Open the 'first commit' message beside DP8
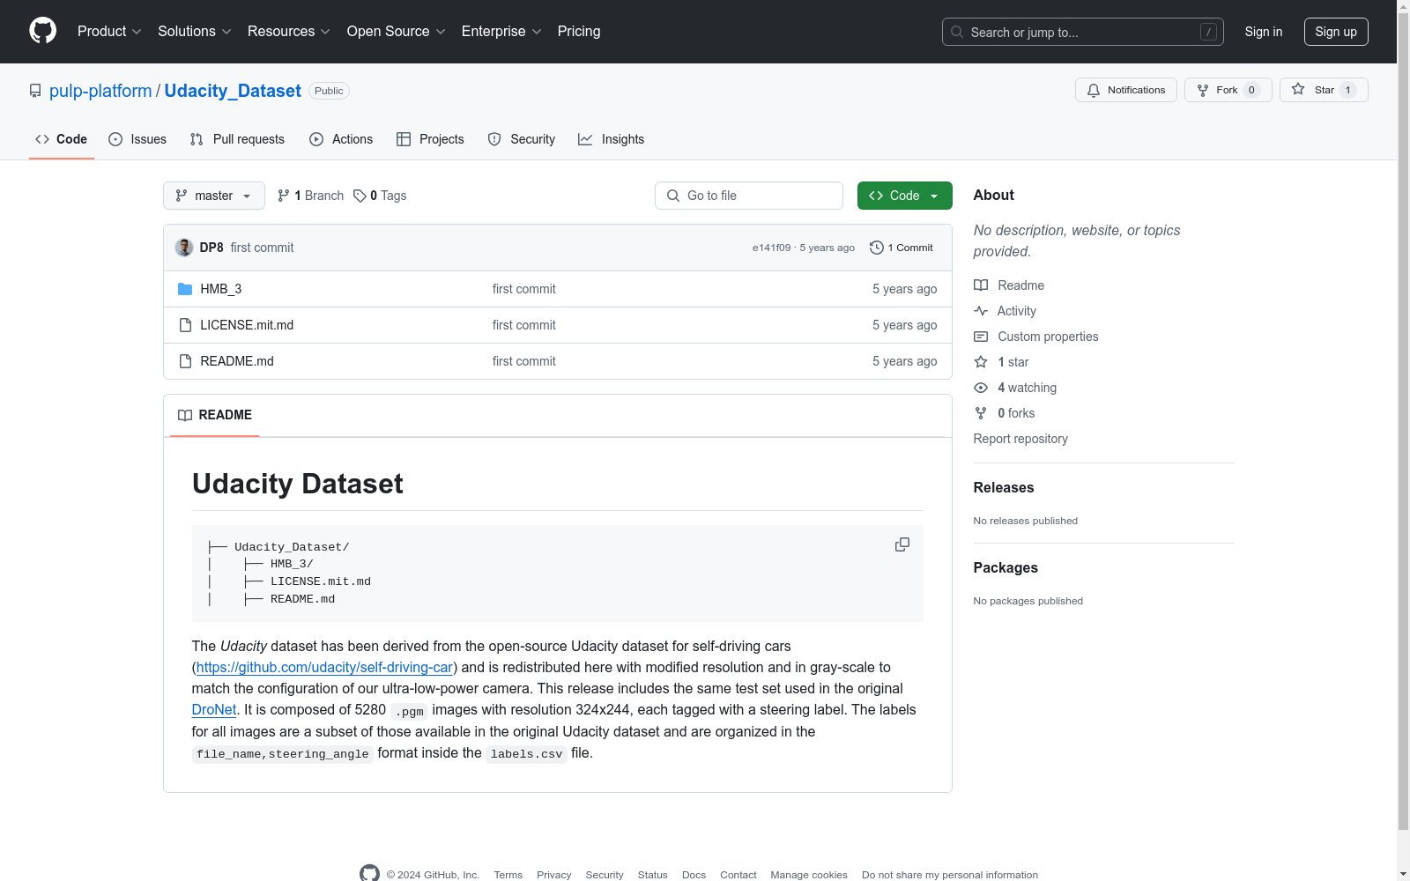The height and width of the screenshot is (881, 1410). (263, 248)
